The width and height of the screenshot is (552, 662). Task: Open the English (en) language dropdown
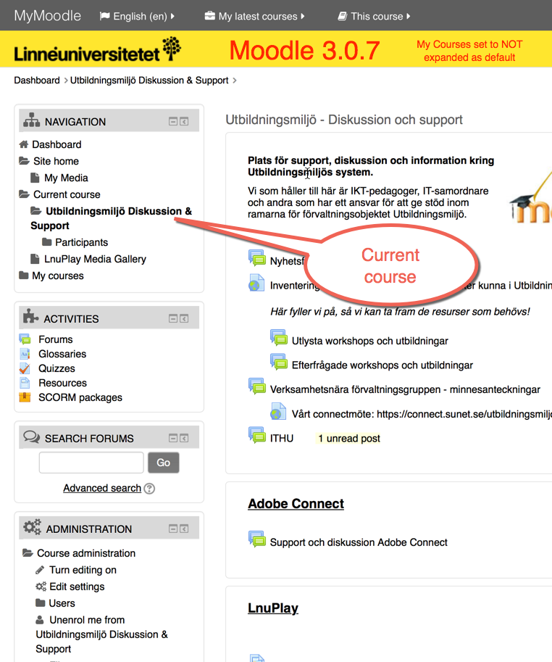coord(137,16)
